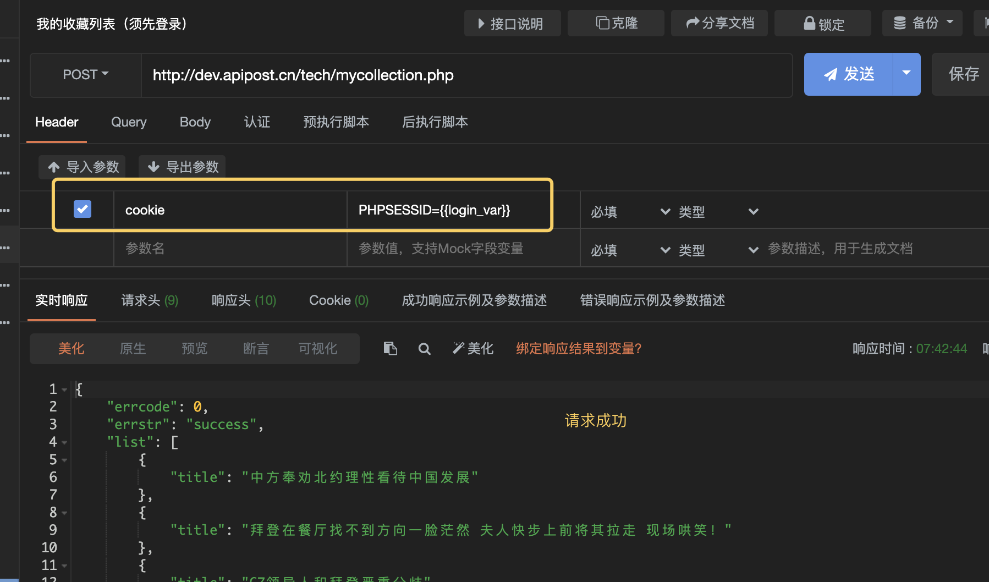Collapse the object on line 11
The width and height of the screenshot is (989, 582).
64,565
